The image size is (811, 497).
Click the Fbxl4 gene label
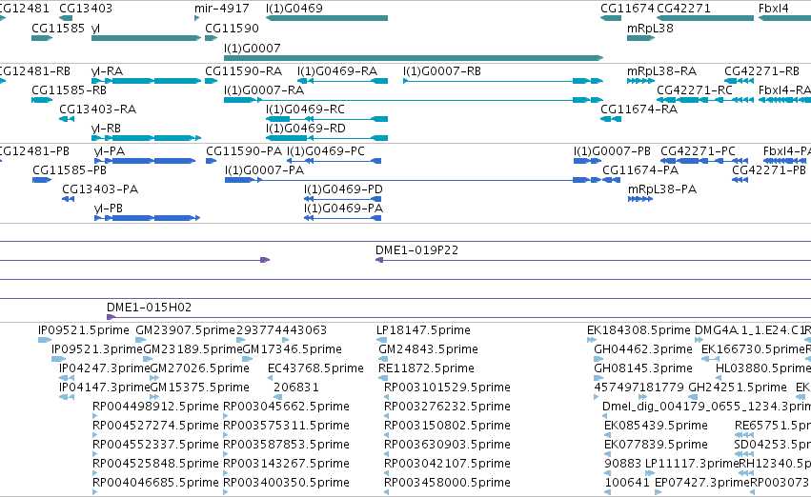(773, 9)
